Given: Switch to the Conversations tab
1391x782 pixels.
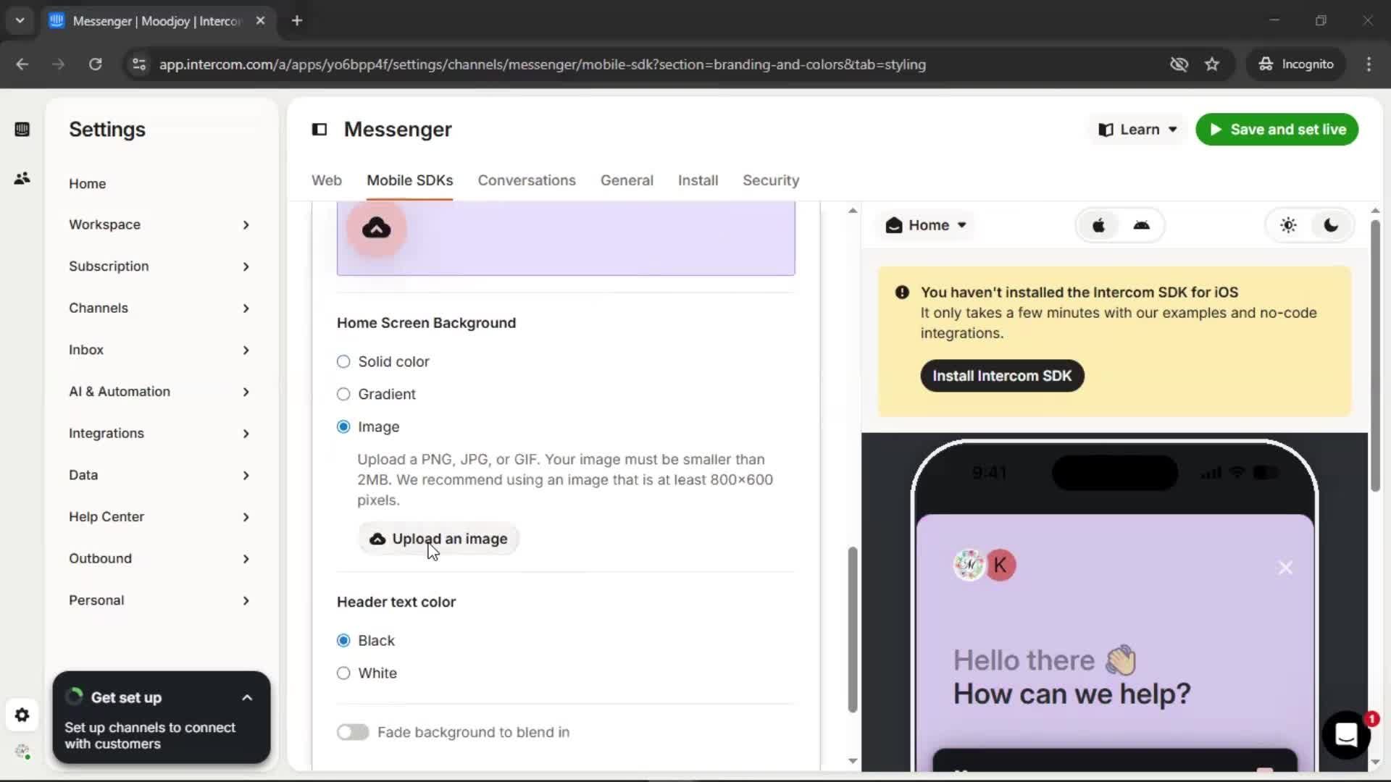Looking at the screenshot, I should pyautogui.click(x=527, y=180).
